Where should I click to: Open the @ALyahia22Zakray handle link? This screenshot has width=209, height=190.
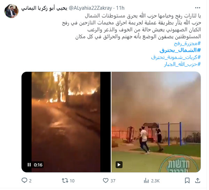[90, 8]
